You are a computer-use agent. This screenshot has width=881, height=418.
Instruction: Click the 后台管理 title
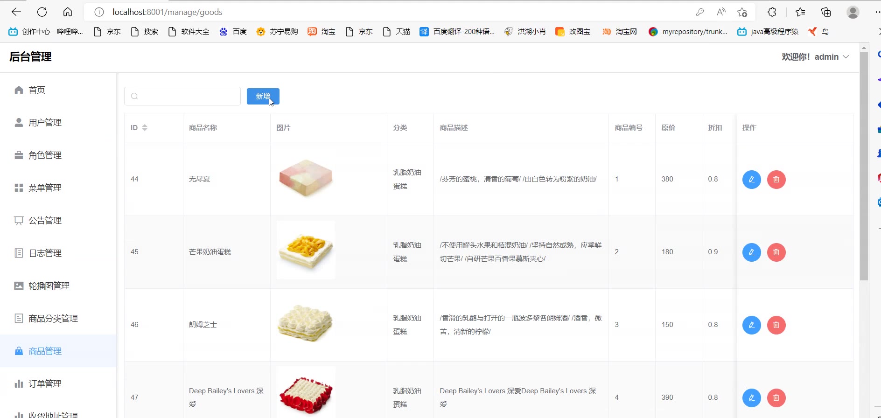click(31, 57)
